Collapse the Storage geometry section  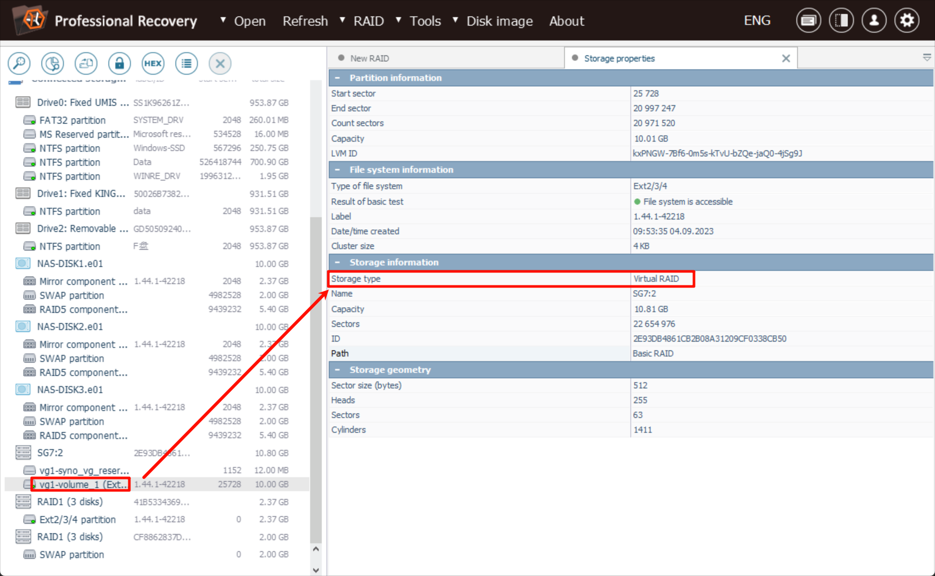(338, 370)
